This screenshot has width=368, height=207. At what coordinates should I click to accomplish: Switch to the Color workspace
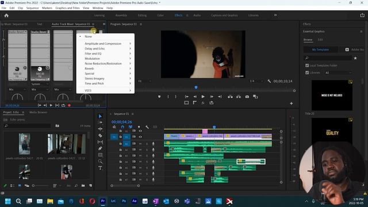click(160, 16)
